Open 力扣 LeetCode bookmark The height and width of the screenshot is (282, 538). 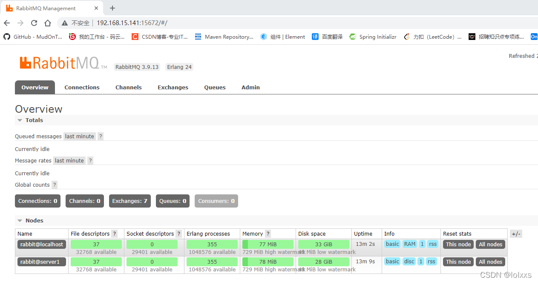pyautogui.click(x=432, y=37)
